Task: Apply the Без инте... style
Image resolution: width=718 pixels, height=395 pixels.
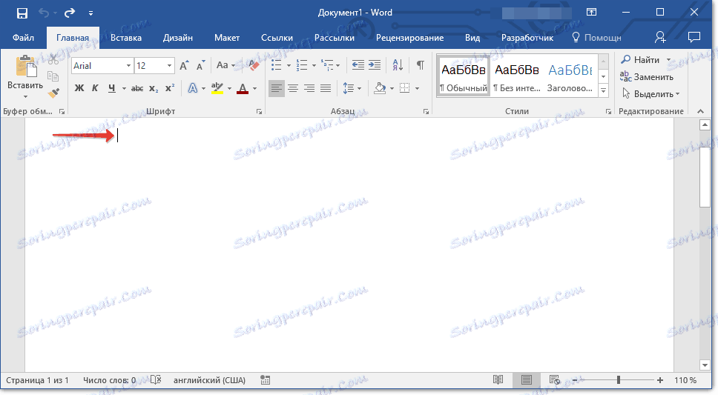Action: coord(516,76)
